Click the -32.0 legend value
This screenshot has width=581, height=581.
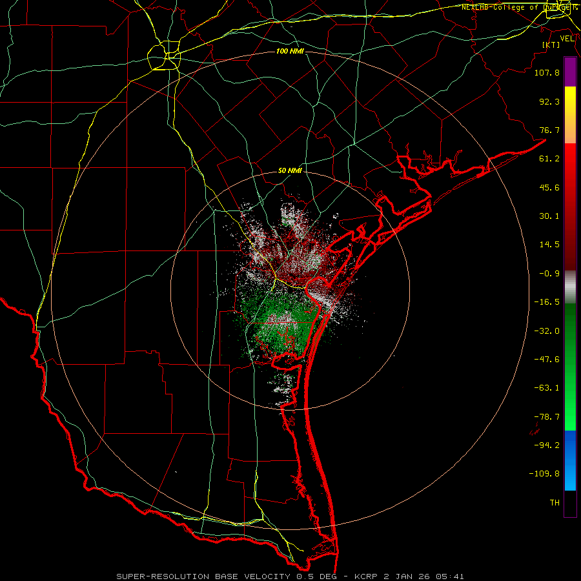(547, 331)
